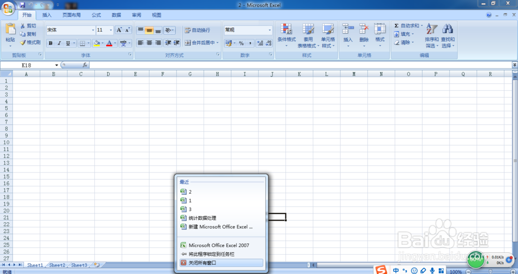Viewport: 518px width, 274px height.
Task: Decrease font size with smaller A icon
Action: click(x=127, y=30)
